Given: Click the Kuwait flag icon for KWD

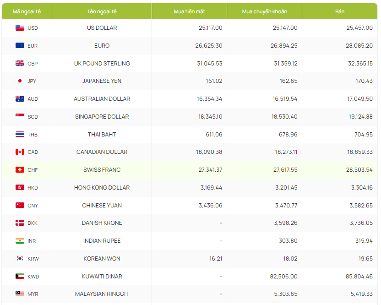Looking at the screenshot, I should point(20,277).
